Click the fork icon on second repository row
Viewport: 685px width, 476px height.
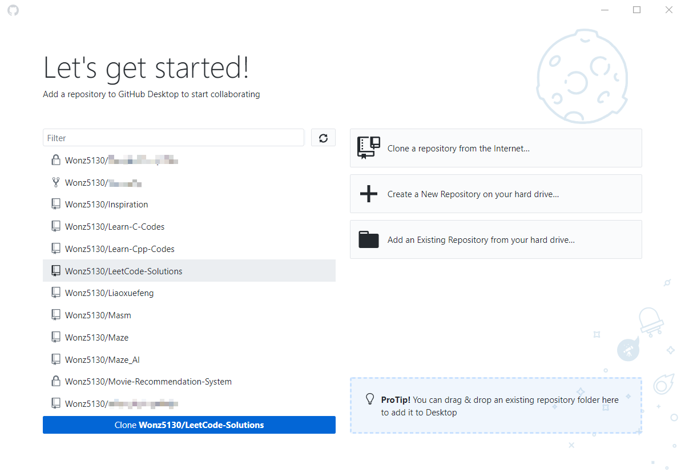[56, 182]
